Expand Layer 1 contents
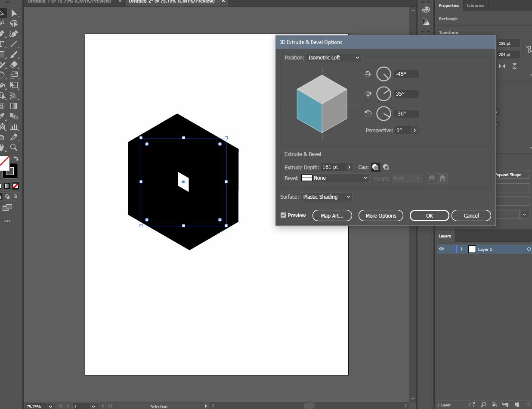 pos(461,249)
